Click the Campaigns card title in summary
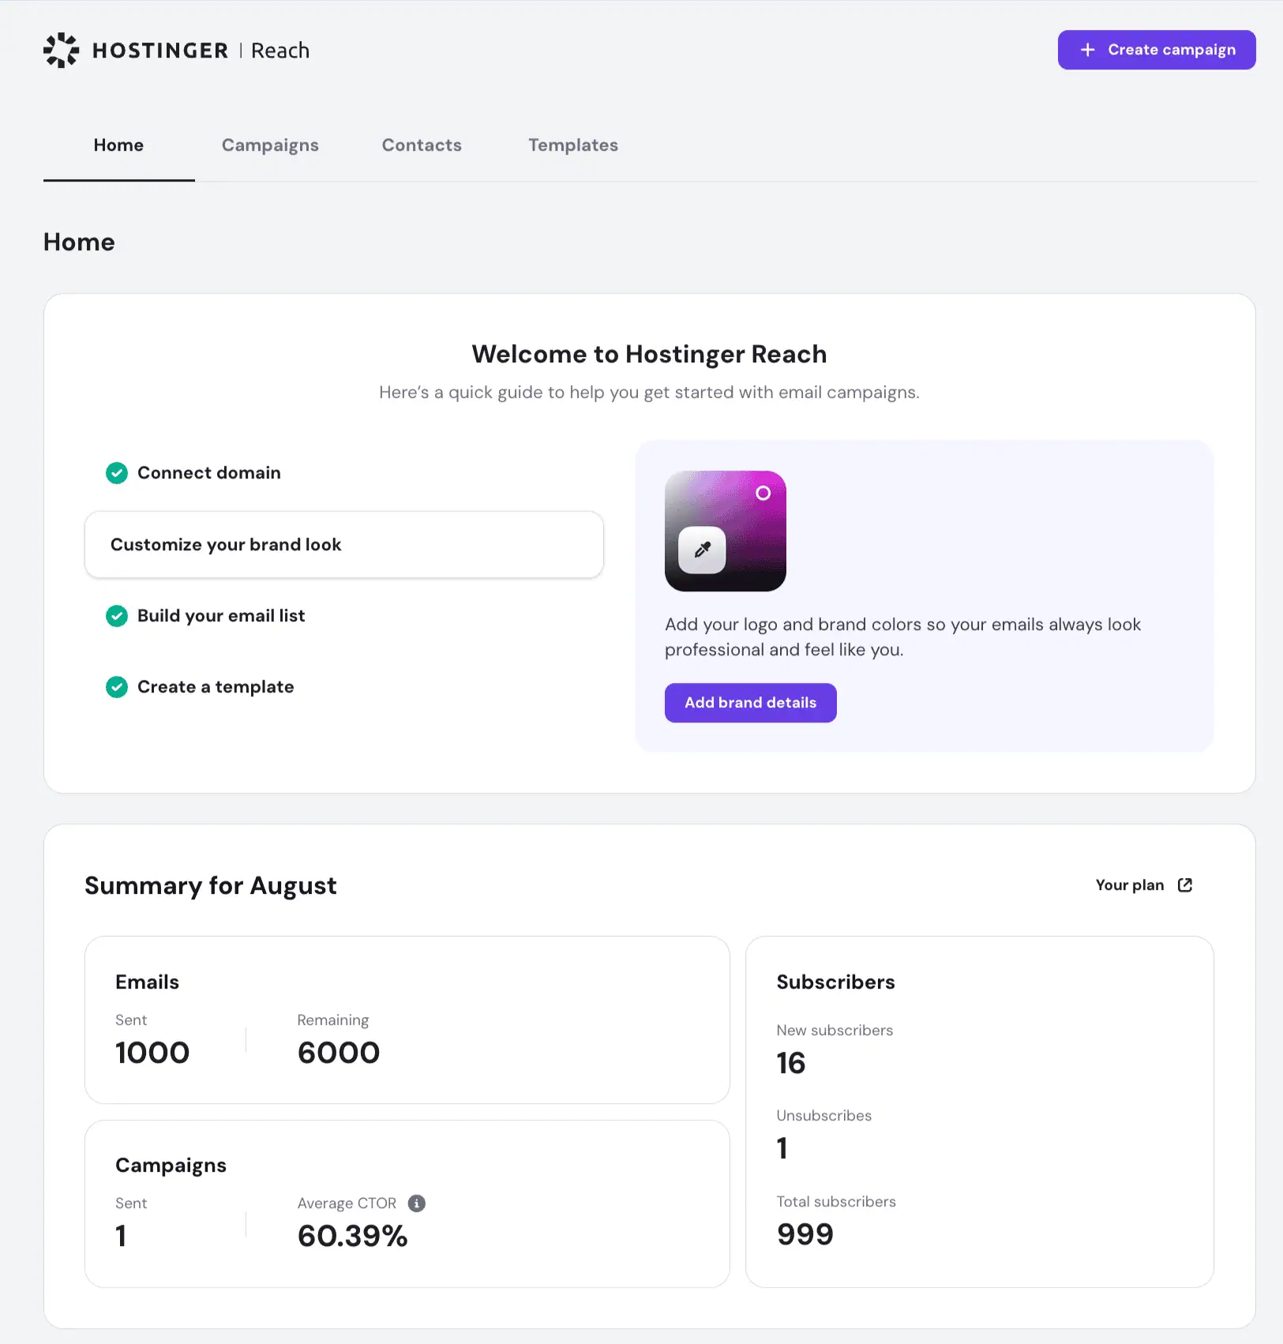This screenshot has width=1283, height=1344. pyautogui.click(x=171, y=1166)
